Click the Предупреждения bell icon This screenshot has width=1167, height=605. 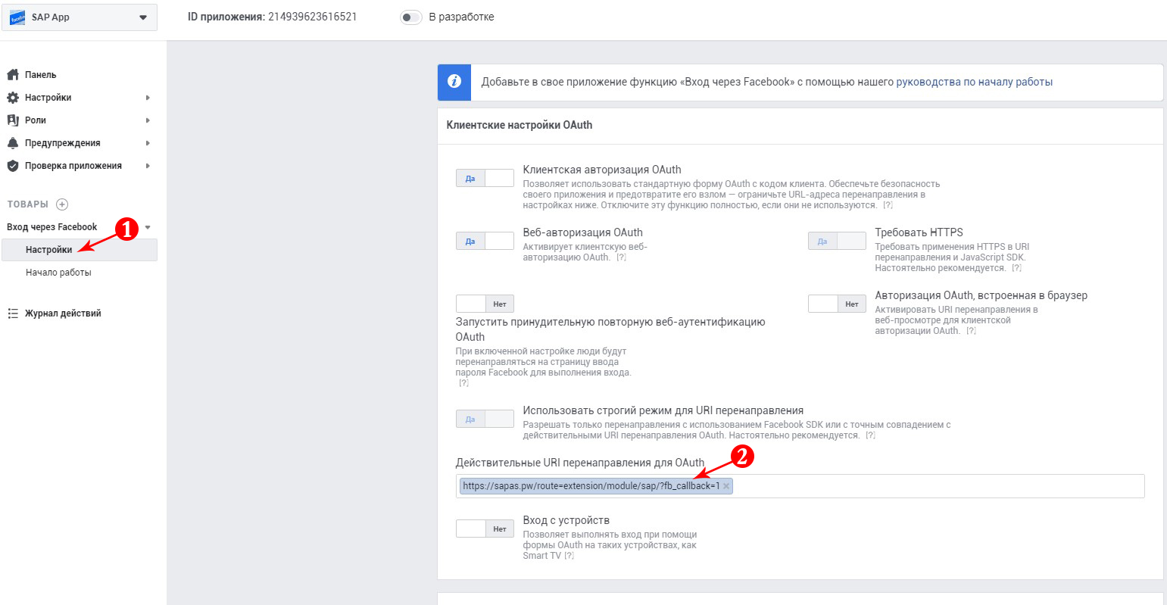13,142
